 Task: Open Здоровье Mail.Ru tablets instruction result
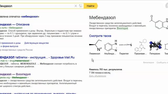point(37,57)
